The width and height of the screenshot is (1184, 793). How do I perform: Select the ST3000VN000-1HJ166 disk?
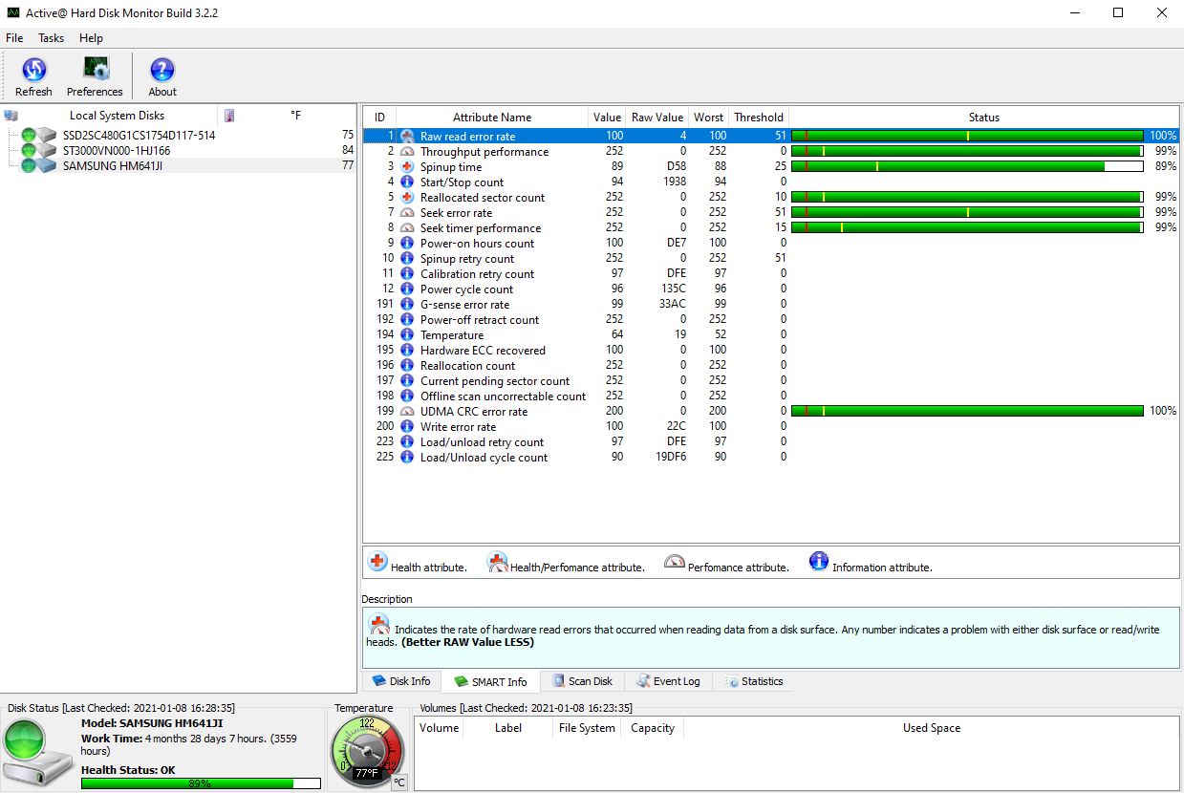(x=117, y=150)
